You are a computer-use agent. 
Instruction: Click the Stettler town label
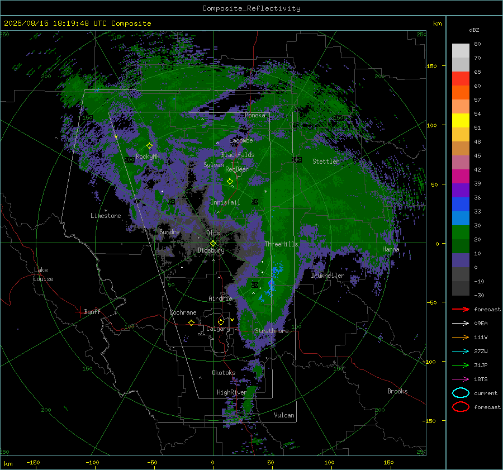click(x=326, y=162)
